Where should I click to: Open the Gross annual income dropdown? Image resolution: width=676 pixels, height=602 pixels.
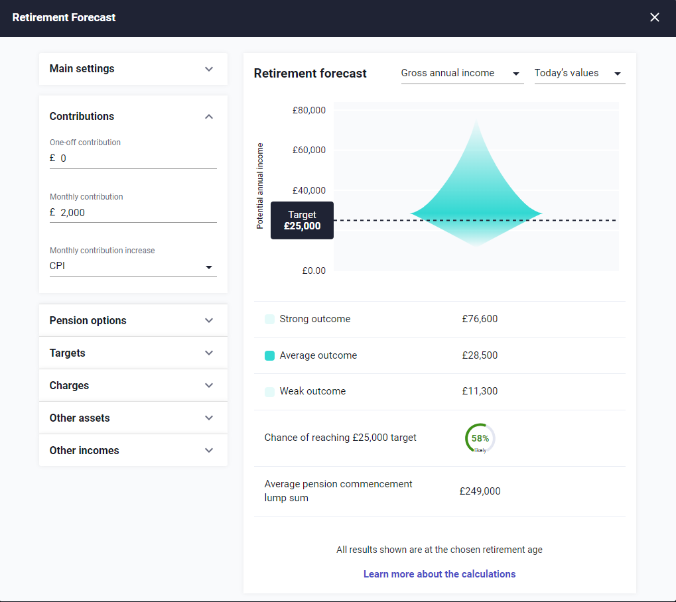[x=462, y=73]
